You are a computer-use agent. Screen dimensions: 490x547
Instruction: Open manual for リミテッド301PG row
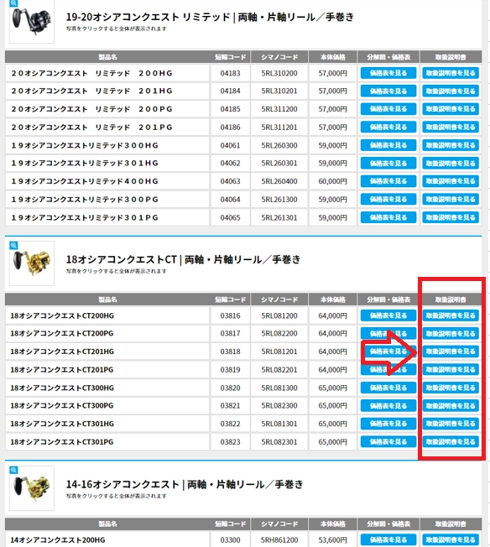click(x=451, y=217)
